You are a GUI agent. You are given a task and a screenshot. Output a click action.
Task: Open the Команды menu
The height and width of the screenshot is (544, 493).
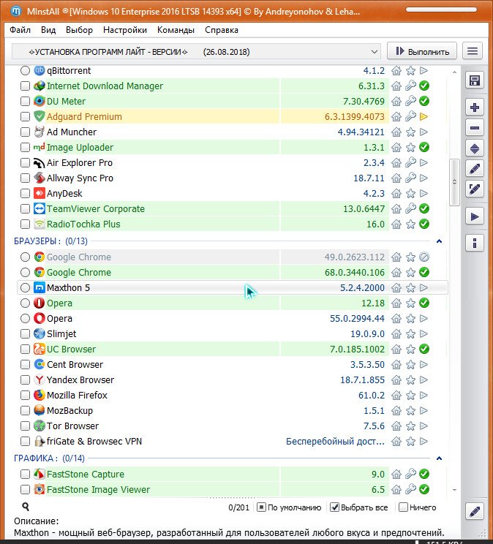(x=176, y=30)
